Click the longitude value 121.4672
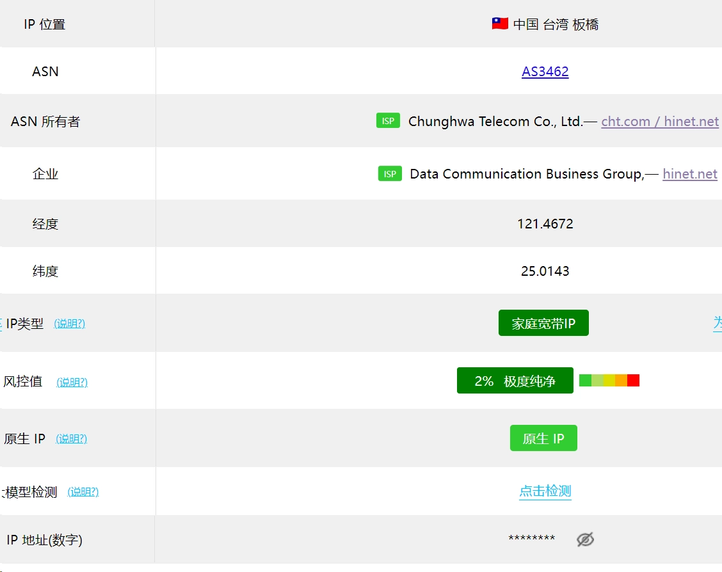722x572 pixels. (545, 224)
